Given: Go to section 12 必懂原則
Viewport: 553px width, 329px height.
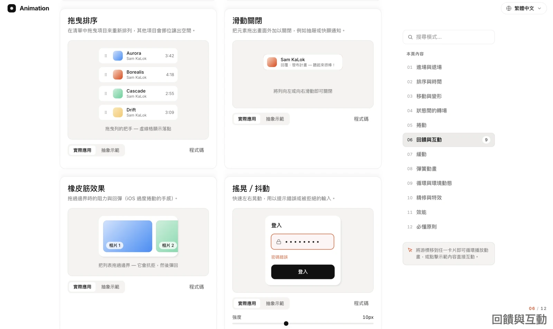Looking at the screenshot, I should click(449, 227).
